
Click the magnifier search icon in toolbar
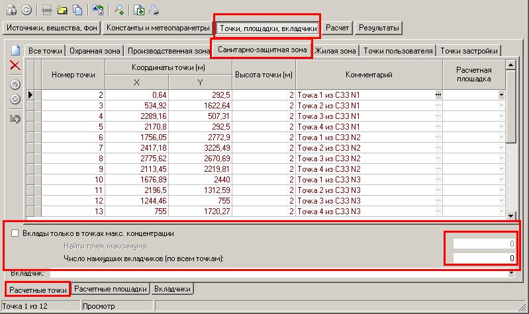tap(119, 9)
